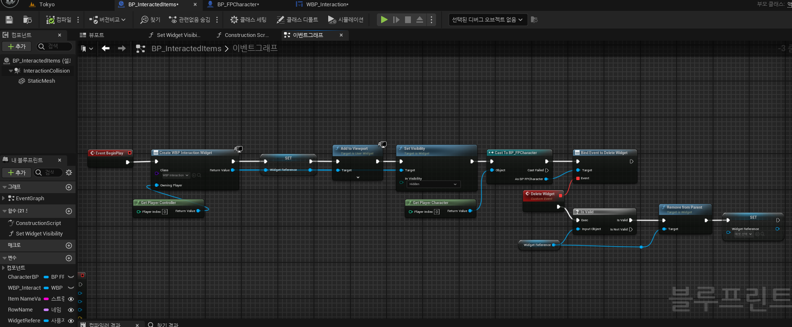Switch to BP_FPCharacter asset tab

(x=238, y=5)
